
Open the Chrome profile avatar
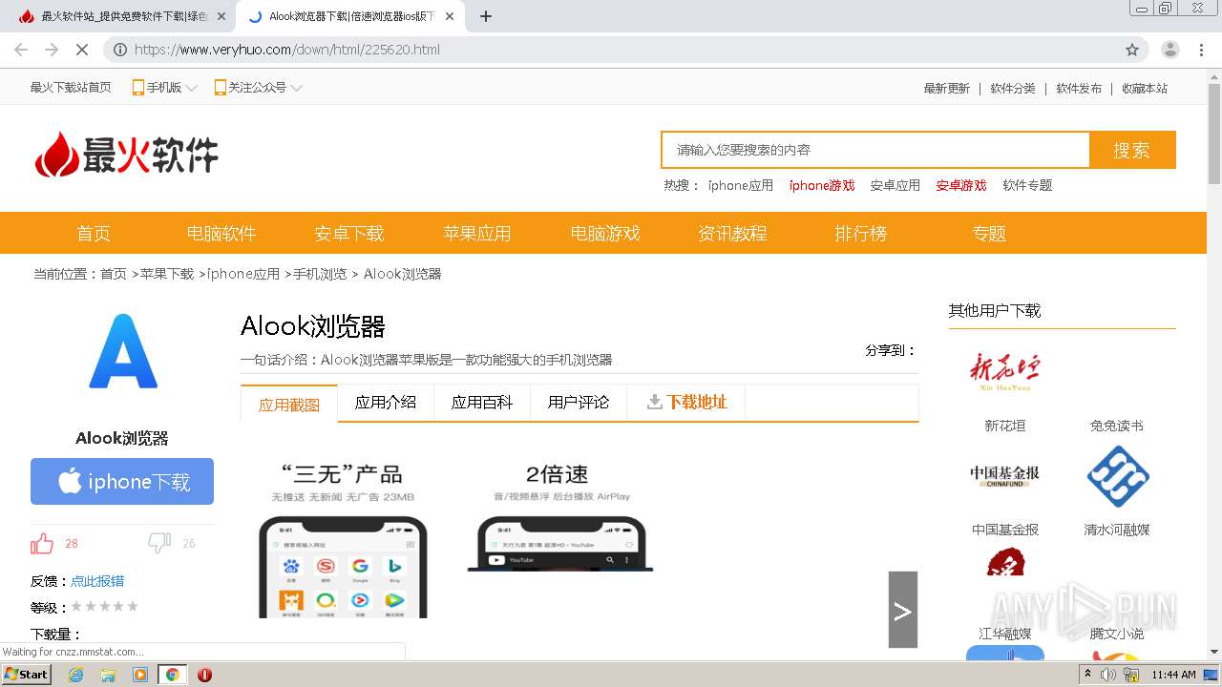point(1170,50)
